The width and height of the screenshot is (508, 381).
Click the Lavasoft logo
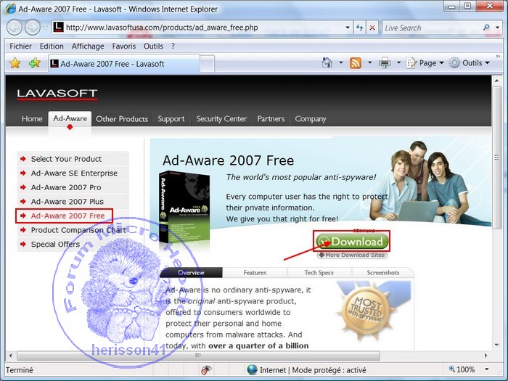coord(57,94)
